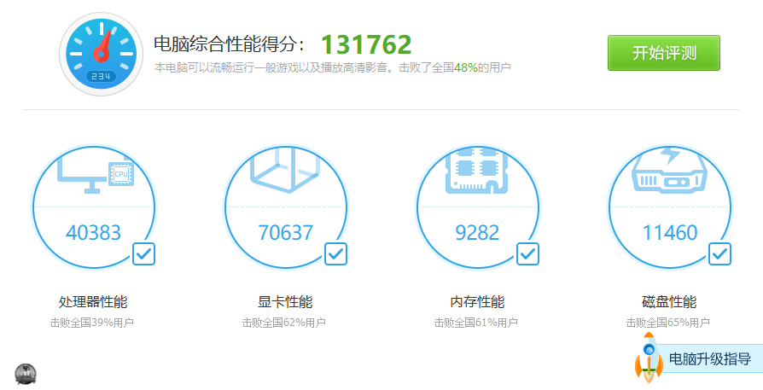This screenshot has height=390, width=763.
Task: Click the 处理器性能 label
Action: [x=93, y=302]
